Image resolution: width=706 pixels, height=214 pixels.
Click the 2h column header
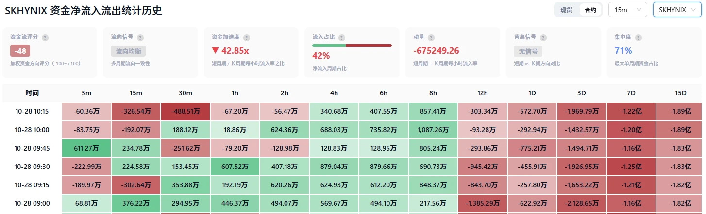[x=285, y=93]
